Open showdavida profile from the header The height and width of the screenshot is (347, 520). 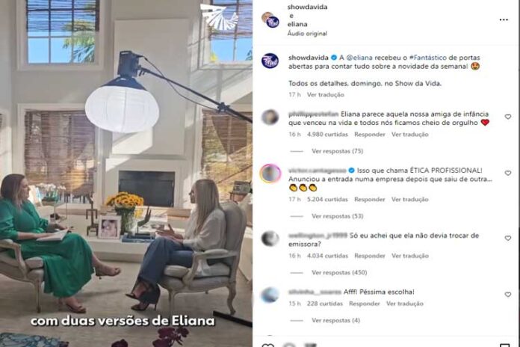click(307, 7)
